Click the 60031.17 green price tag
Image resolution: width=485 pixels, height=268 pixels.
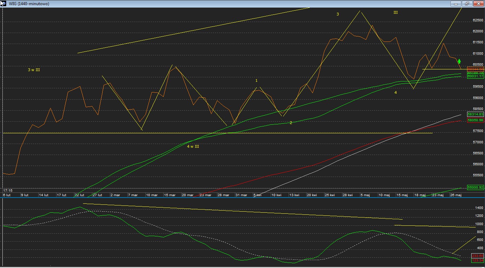coord(475,77)
